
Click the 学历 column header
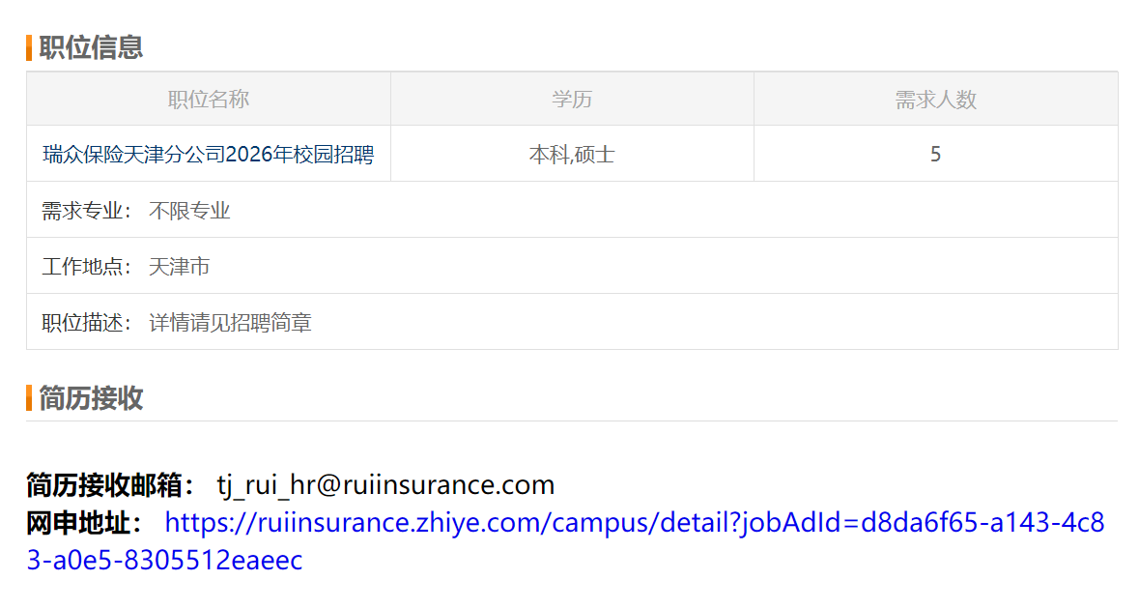(572, 100)
